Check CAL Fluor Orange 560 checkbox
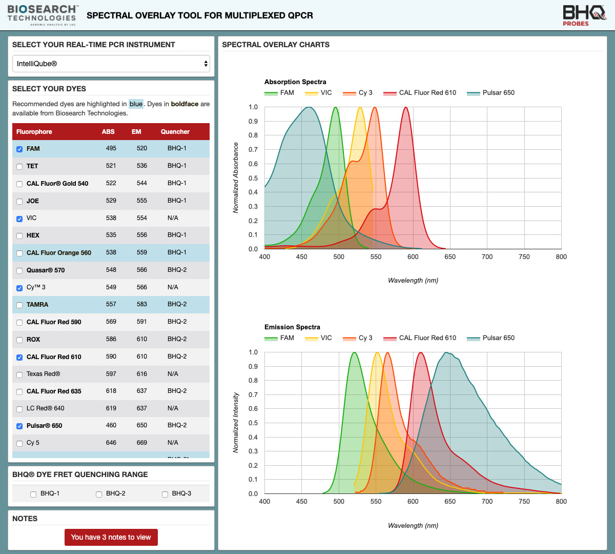This screenshot has width=615, height=554. 19,253
